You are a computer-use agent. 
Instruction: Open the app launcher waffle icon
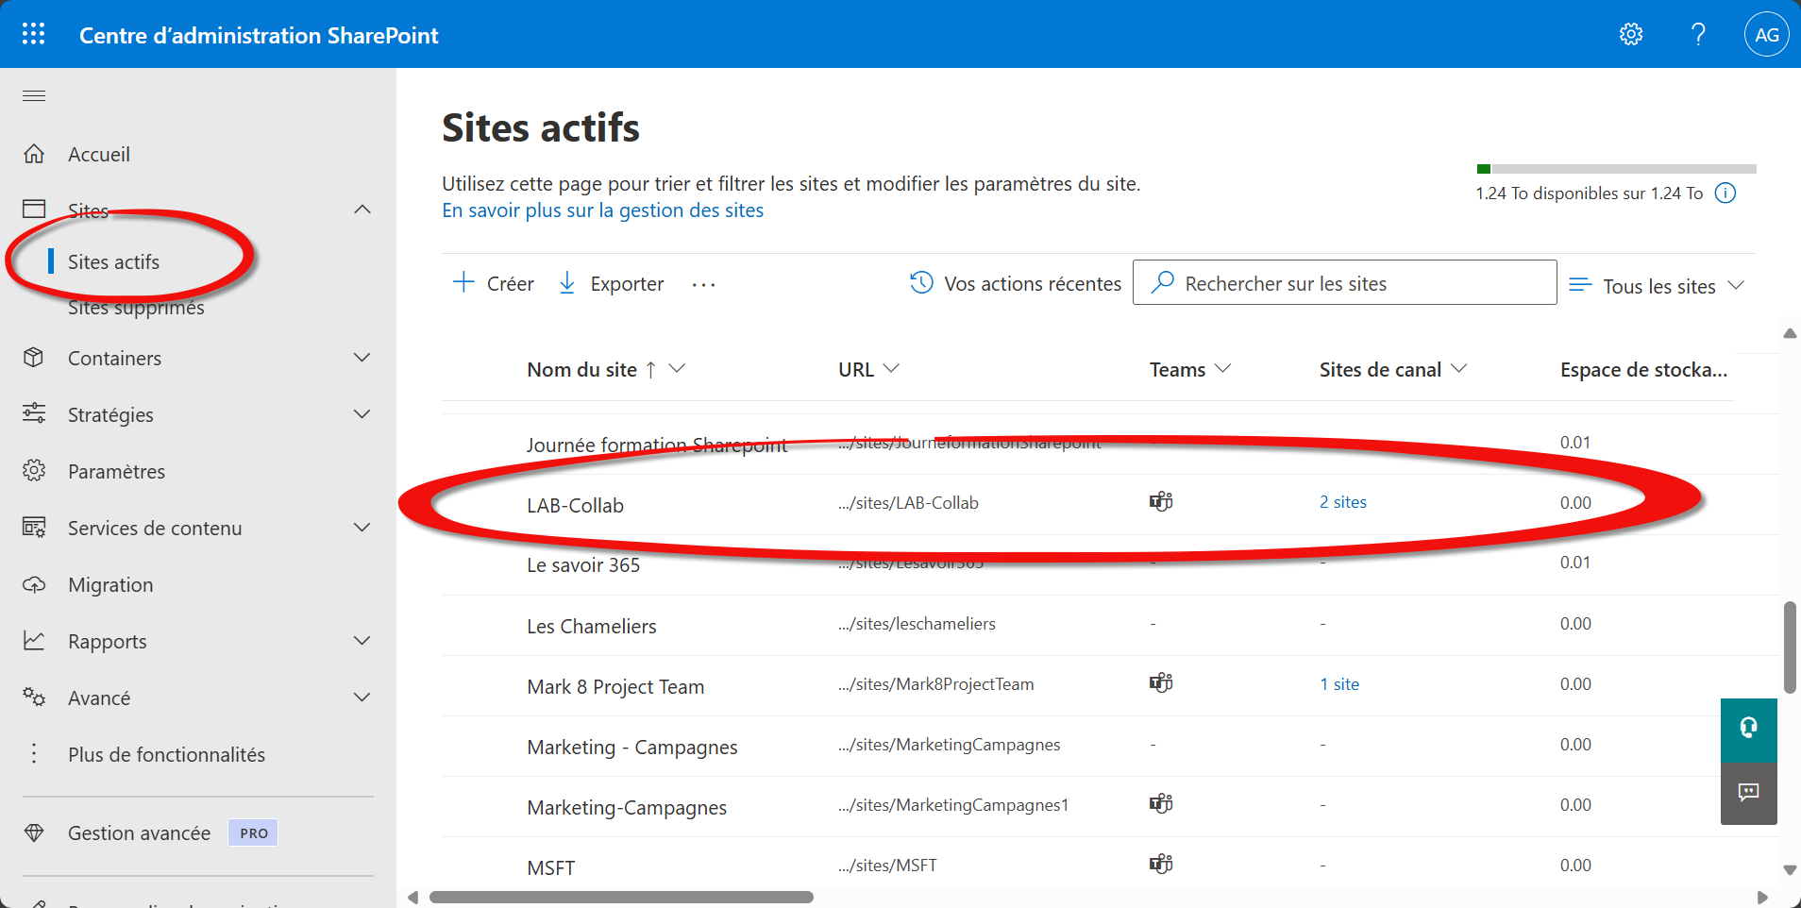[34, 35]
